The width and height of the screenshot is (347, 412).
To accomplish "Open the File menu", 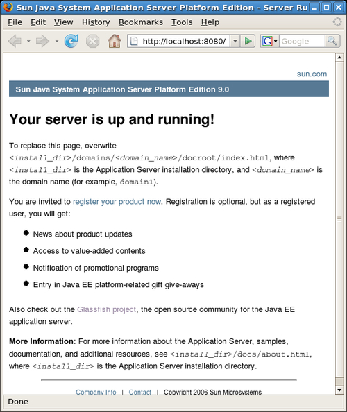I will point(15,22).
